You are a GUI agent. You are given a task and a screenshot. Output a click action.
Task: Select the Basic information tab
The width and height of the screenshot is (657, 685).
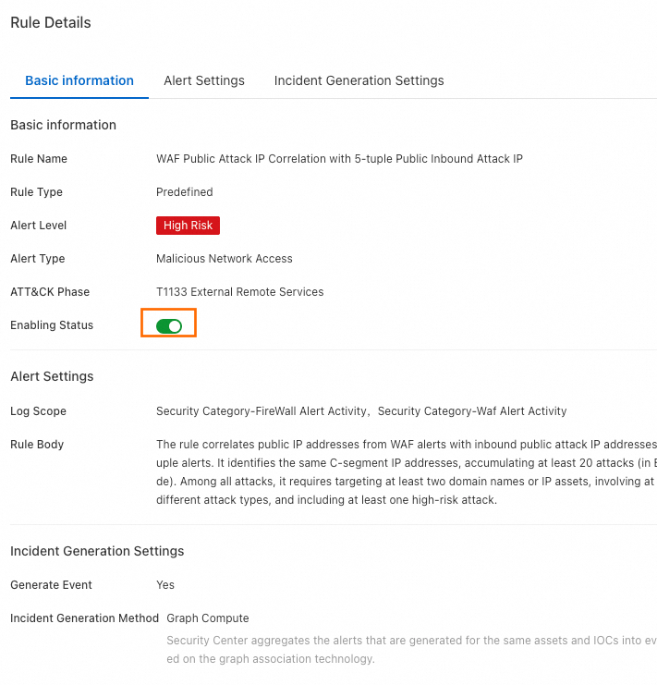click(x=79, y=80)
